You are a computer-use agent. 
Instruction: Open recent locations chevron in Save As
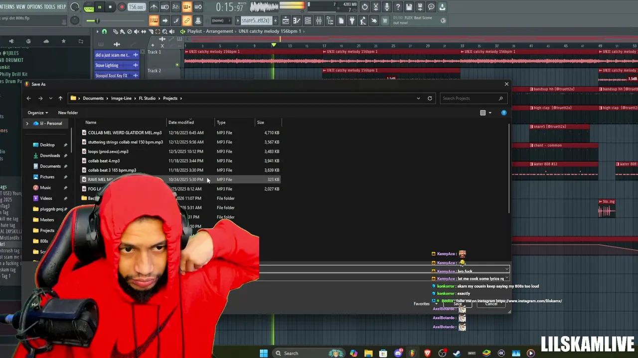point(50,98)
